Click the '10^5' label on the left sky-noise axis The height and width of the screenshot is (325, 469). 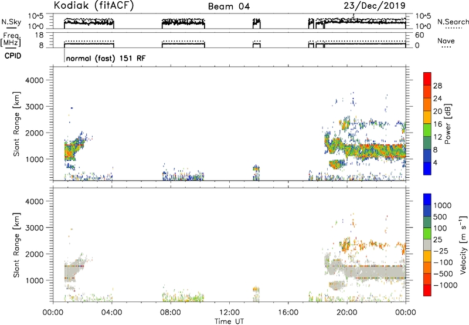[36, 16]
